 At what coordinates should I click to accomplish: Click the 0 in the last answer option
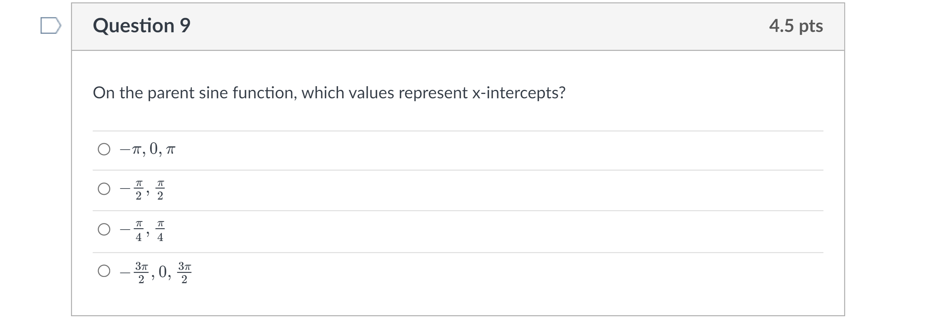pyautogui.click(x=163, y=272)
